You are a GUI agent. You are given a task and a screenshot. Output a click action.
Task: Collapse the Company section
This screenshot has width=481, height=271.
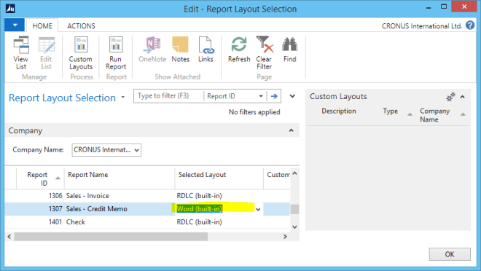[x=291, y=130]
